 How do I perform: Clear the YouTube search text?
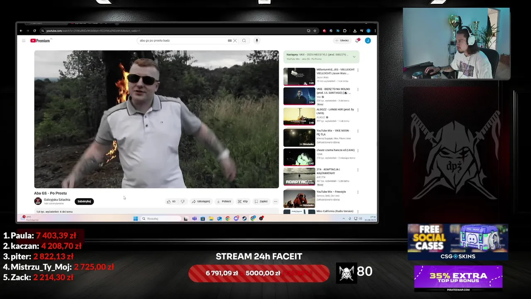tap(235, 41)
